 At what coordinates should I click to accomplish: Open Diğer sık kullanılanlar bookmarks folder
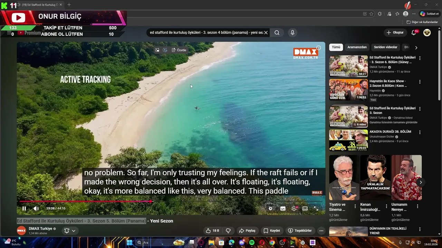tap(422, 22)
